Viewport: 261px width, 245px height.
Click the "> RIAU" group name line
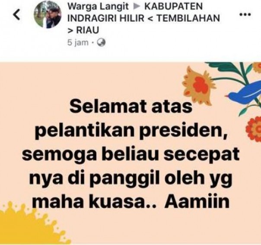coord(83,30)
